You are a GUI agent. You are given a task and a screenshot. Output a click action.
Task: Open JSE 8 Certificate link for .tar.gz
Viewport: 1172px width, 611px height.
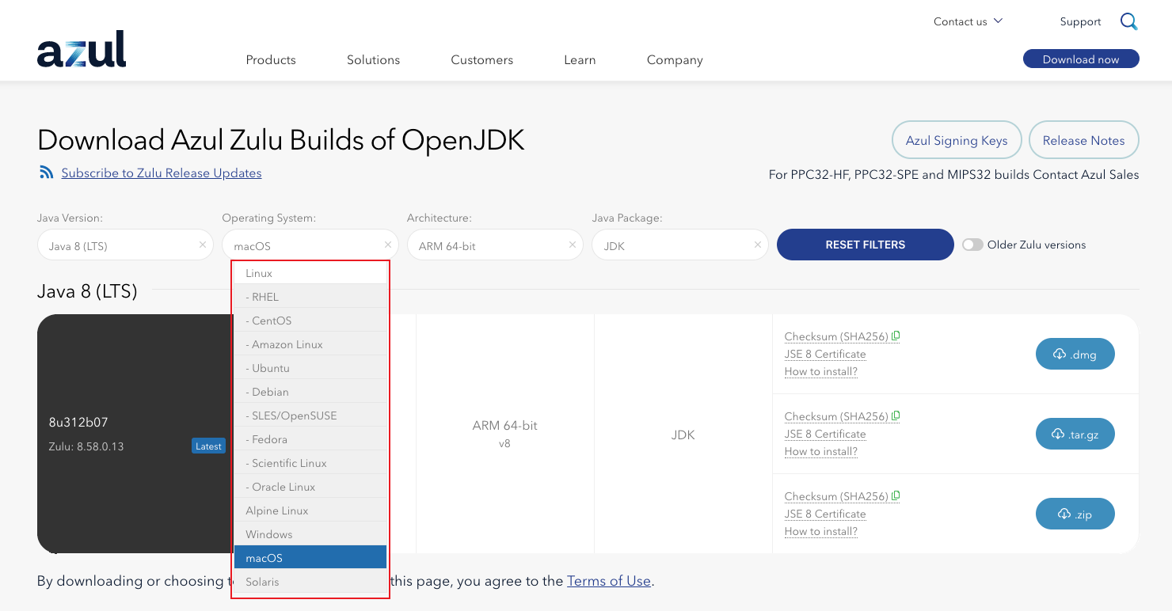[825, 434]
